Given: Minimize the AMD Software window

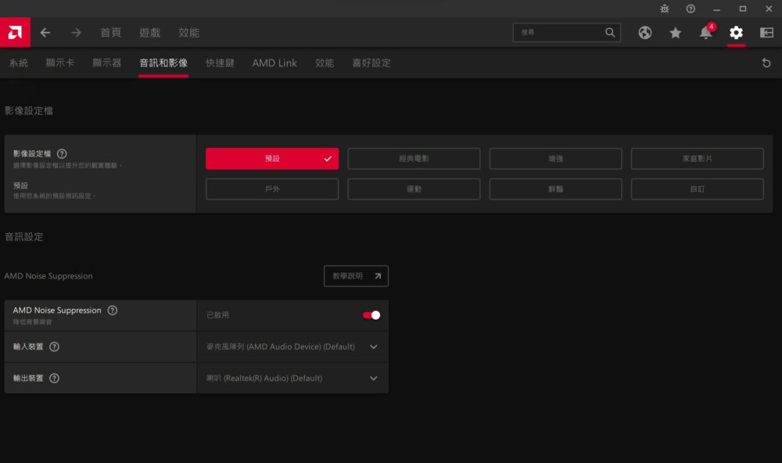Looking at the screenshot, I should click(716, 9).
